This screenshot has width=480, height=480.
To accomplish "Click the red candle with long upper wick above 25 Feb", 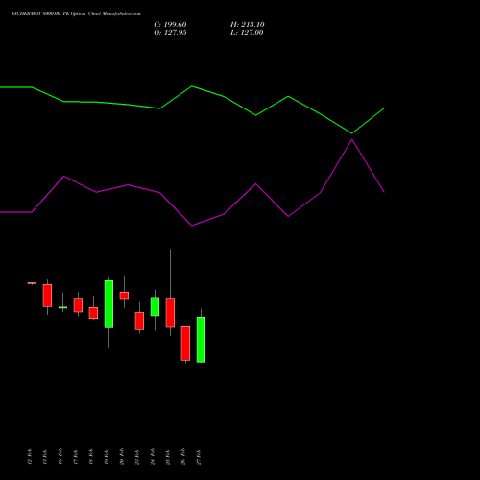I will click(170, 313).
